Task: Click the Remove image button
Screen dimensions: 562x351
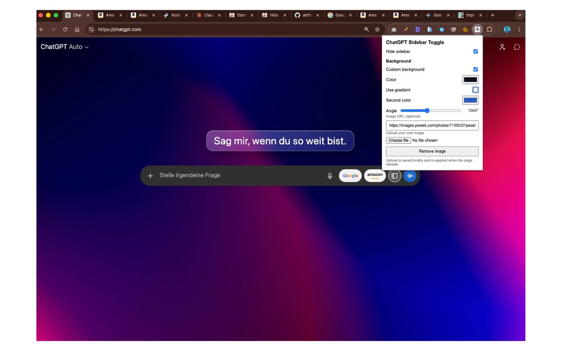Action: coord(432,151)
